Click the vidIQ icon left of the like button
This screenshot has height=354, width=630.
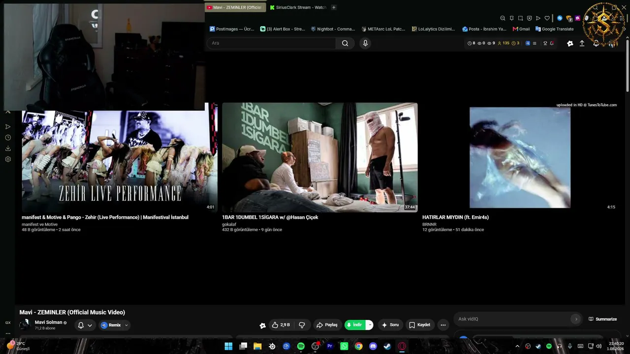point(263,325)
